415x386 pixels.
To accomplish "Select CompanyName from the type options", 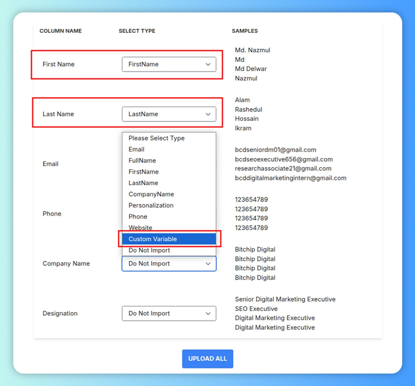I will pos(151,194).
